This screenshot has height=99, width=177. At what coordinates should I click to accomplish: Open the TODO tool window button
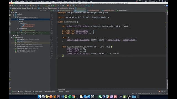click(x=20, y=92)
